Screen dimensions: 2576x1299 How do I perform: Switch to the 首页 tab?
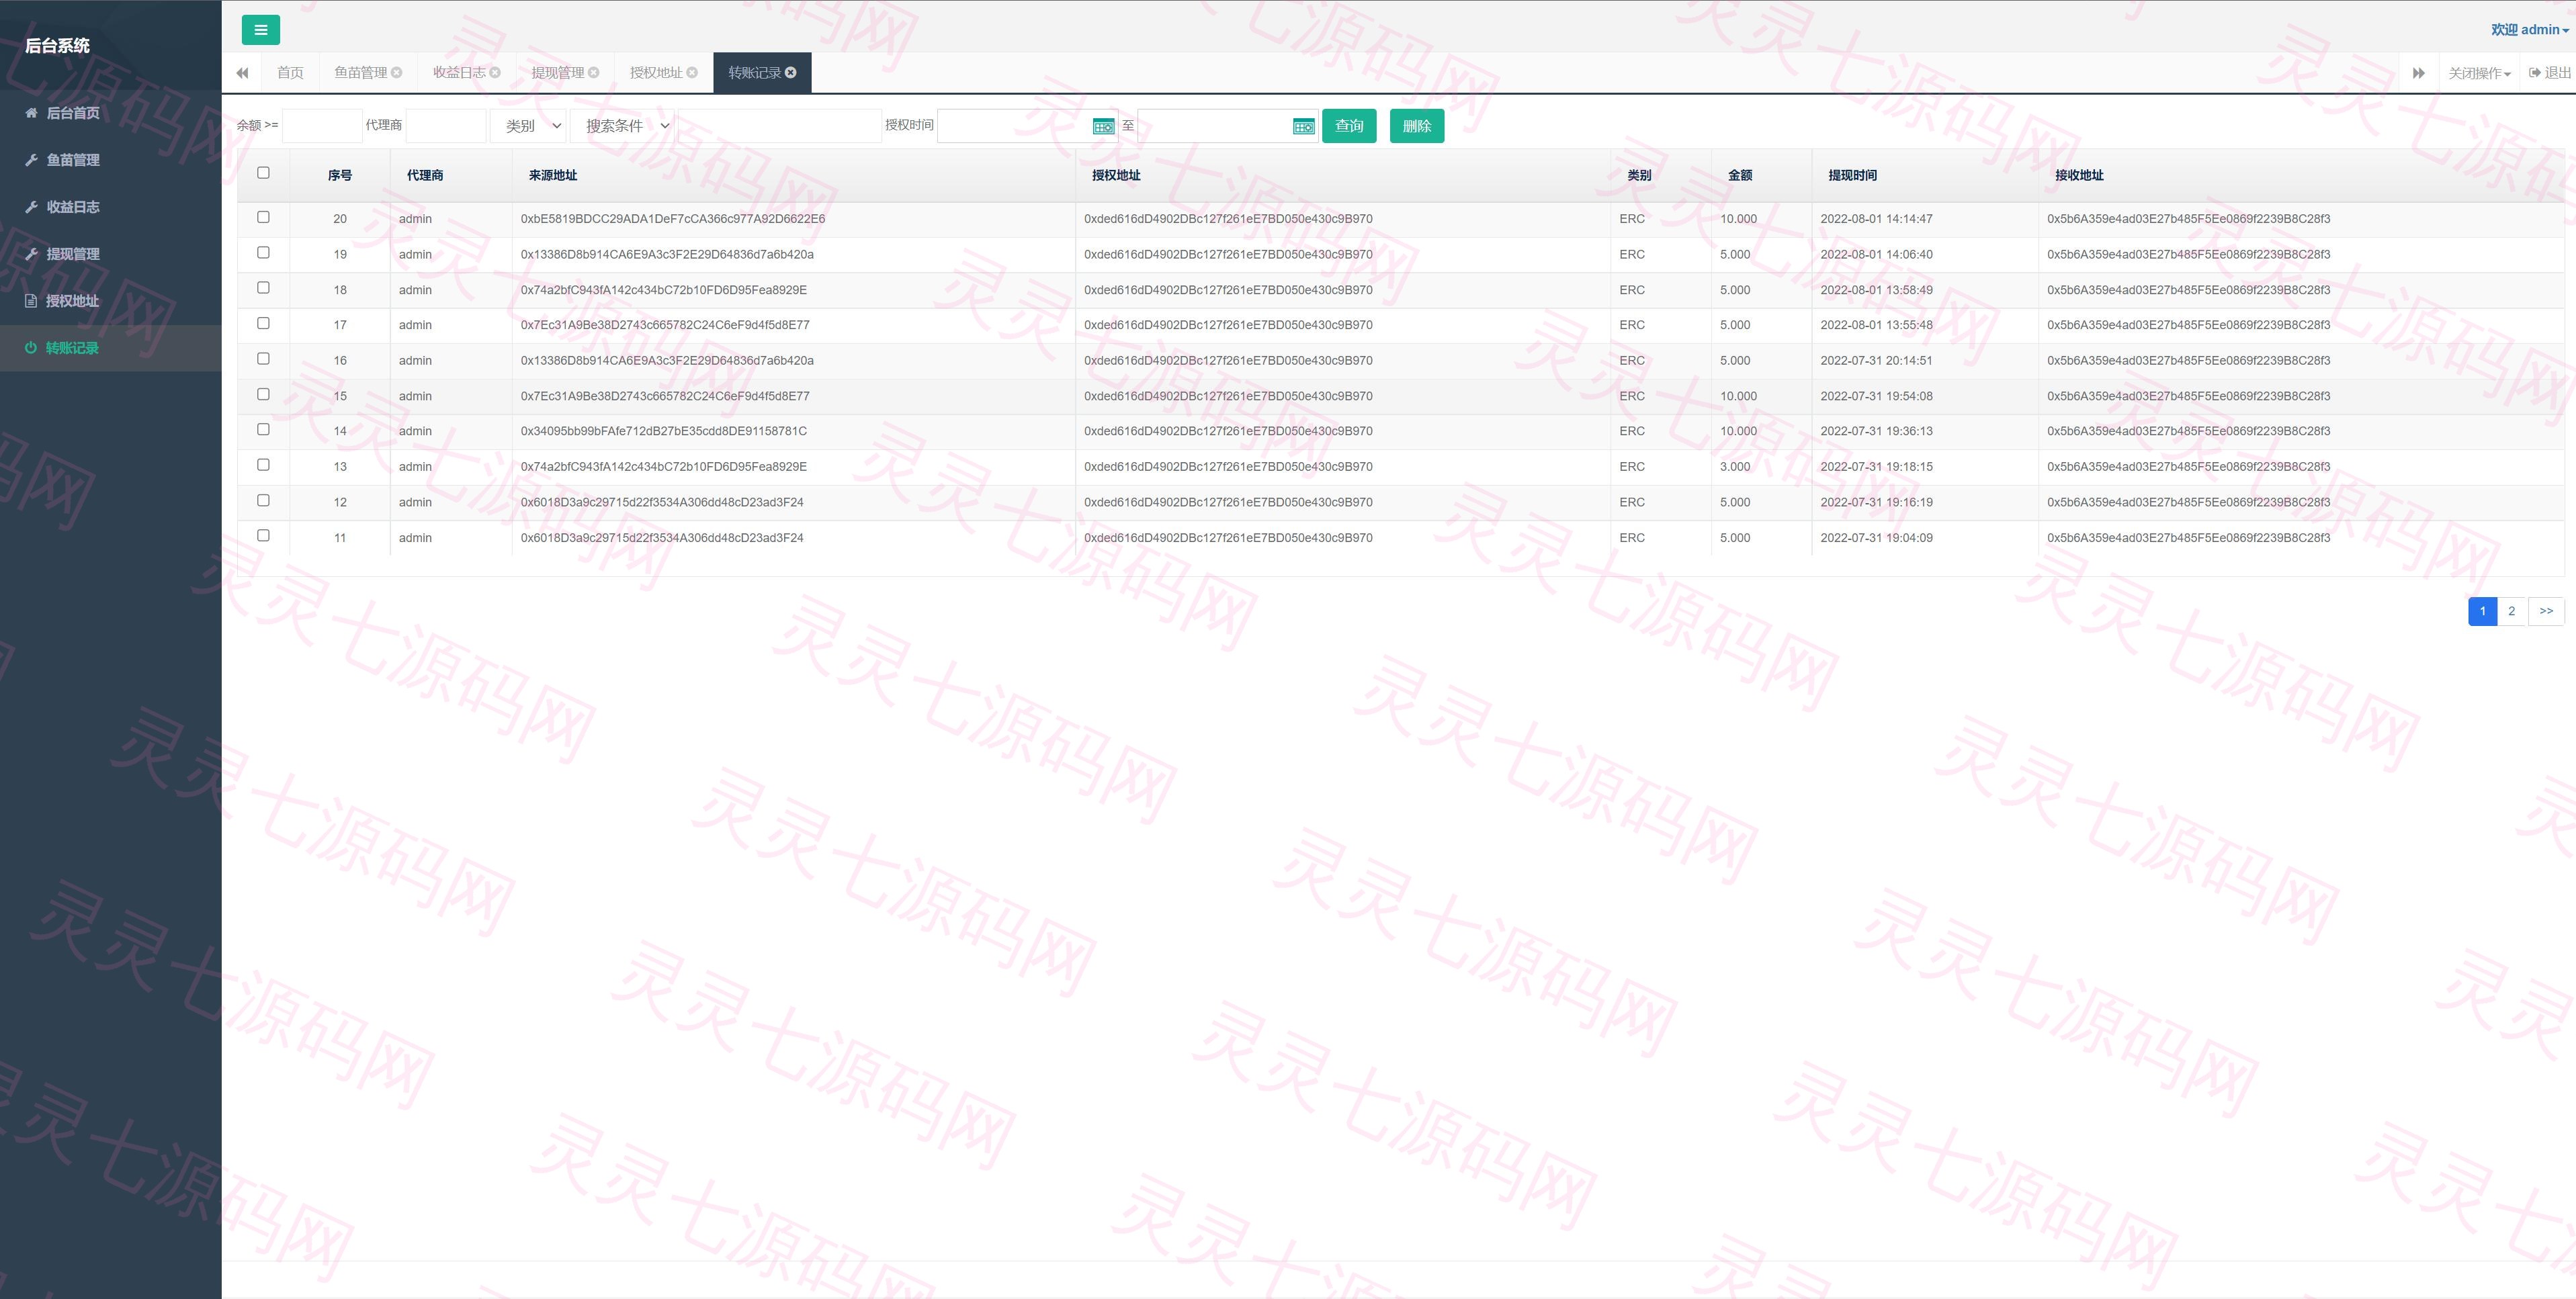point(290,72)
